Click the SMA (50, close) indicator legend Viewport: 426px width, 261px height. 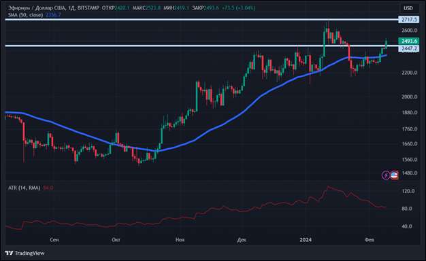(25, 15)
